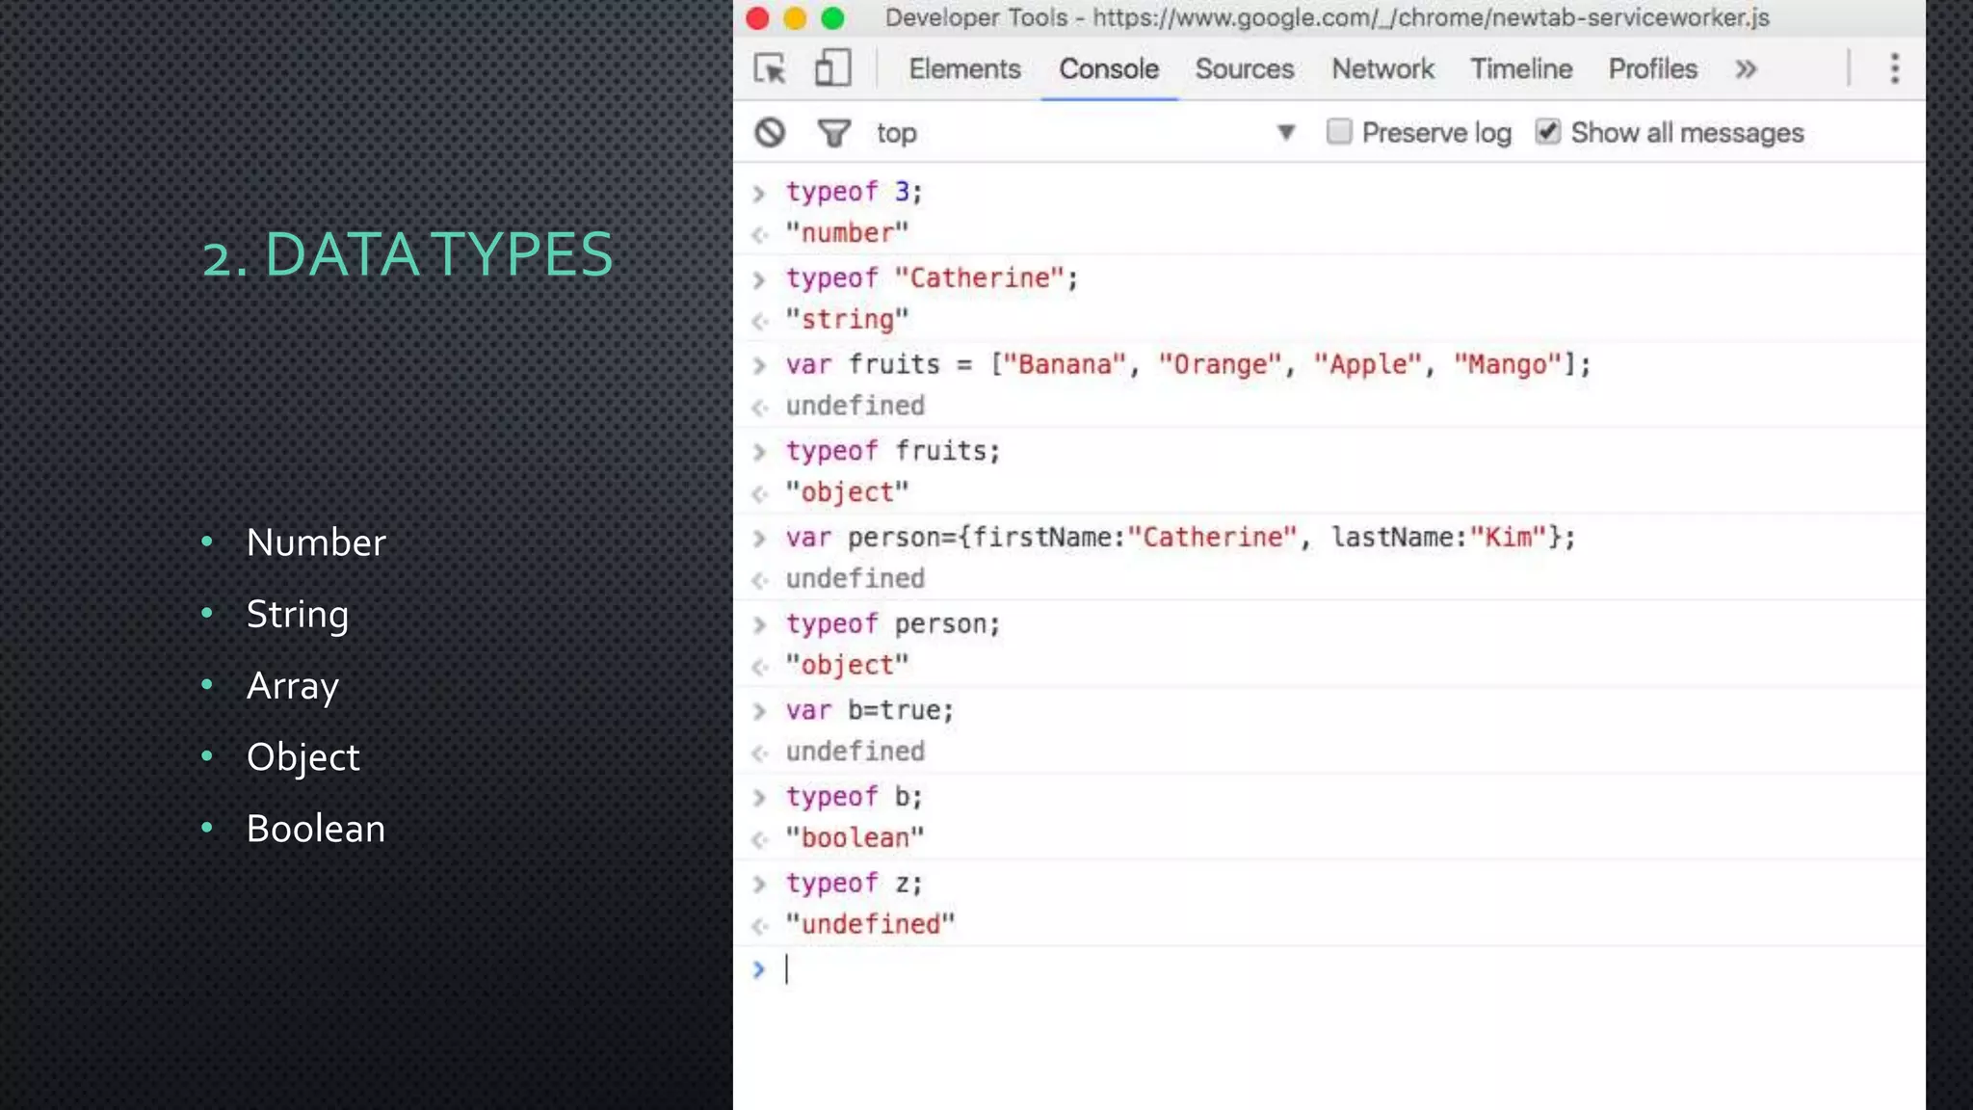Maximize the Developer Tools window
The height and width of the screenshot is (1110, 1973).
[x=832, y=18]
